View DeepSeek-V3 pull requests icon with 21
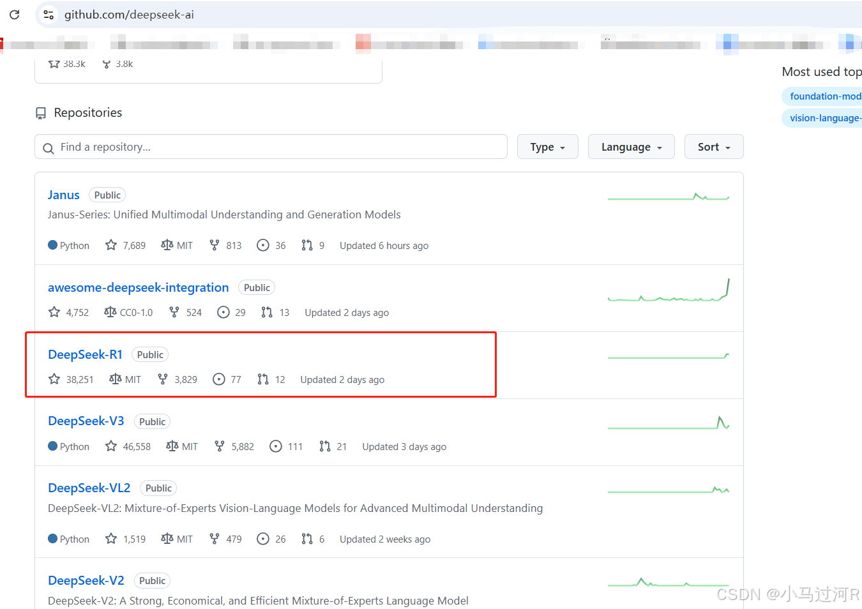Image resolution: width=862 pixels, height=609 pixels. click(x=325, y=446)
